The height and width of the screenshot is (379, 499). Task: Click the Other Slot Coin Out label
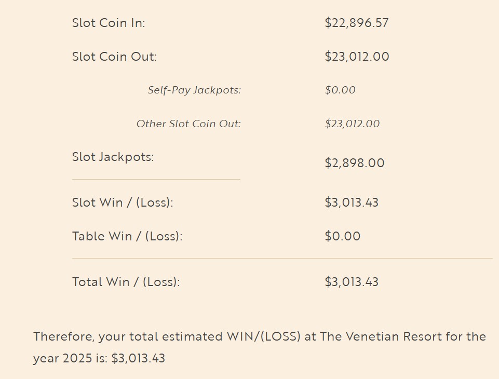[188, 124]
